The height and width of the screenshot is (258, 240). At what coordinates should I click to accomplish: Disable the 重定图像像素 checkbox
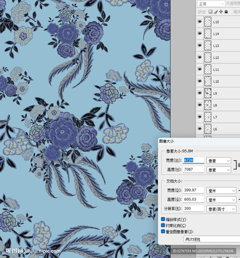(163, 232)
